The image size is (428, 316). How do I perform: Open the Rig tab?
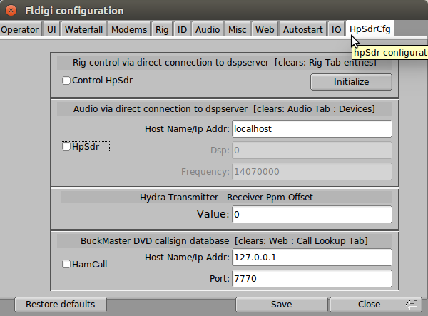[162, 29]
